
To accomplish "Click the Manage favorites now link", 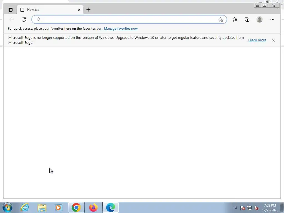I will [121, 29].
